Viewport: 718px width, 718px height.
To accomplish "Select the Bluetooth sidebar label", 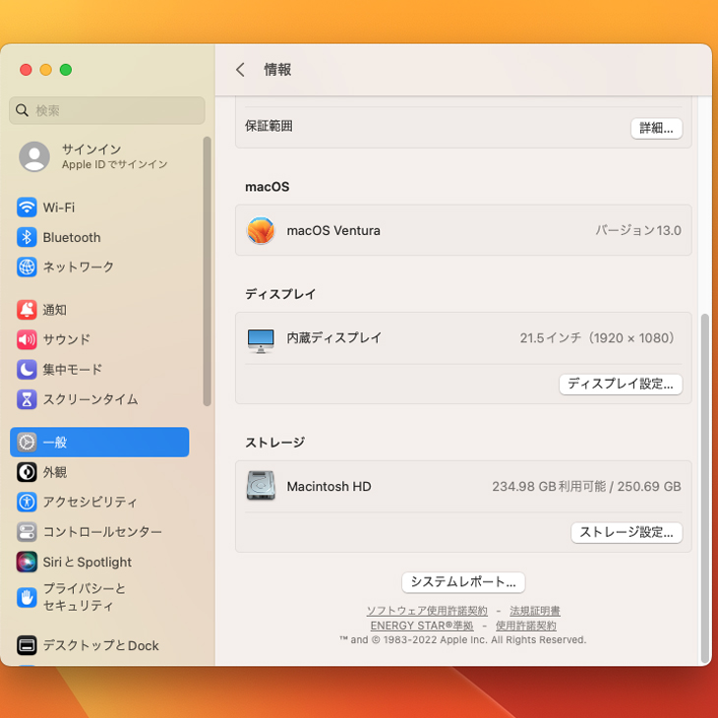I will [72, 237].
